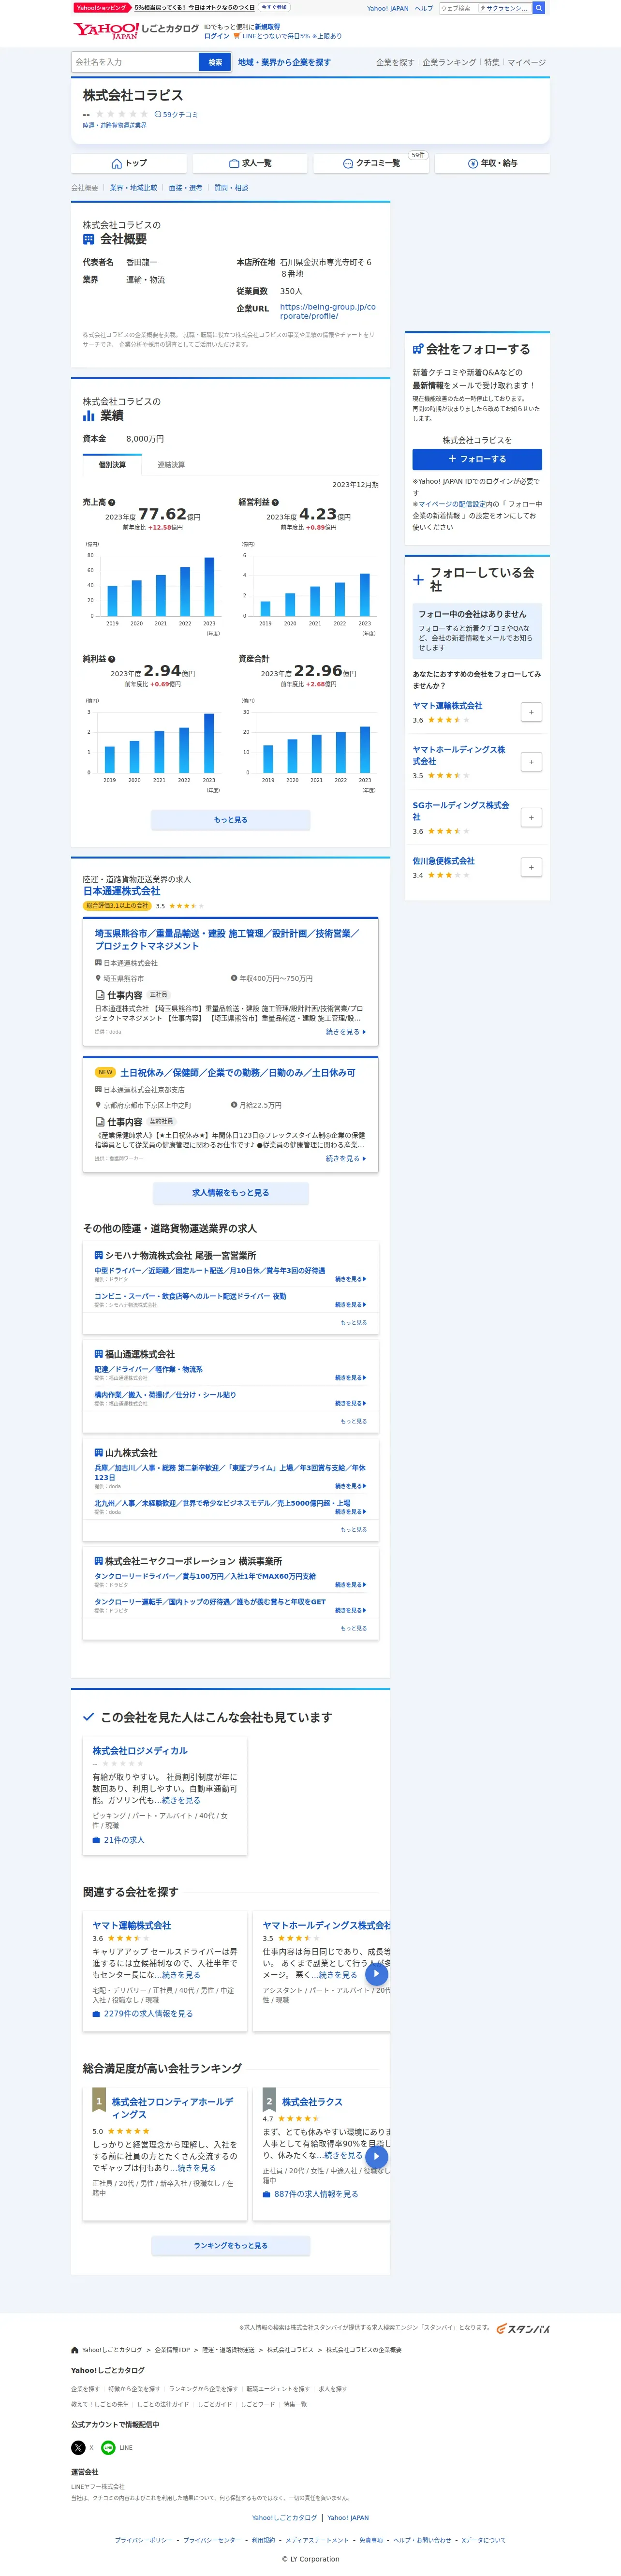Click もっと見る under 山九株式会社
The width and height of the screenshot is (621, 2576).
pos(354,1530)
